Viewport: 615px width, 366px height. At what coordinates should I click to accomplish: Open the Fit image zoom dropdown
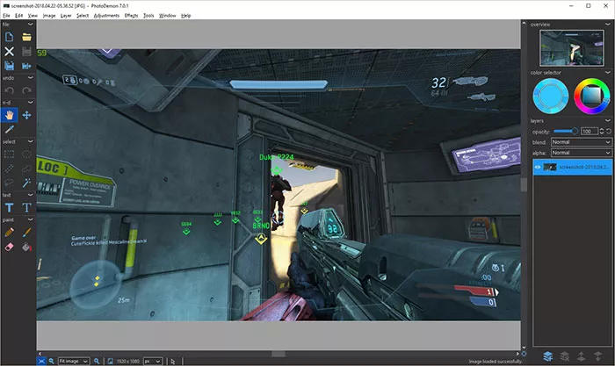tap(73, 361)
